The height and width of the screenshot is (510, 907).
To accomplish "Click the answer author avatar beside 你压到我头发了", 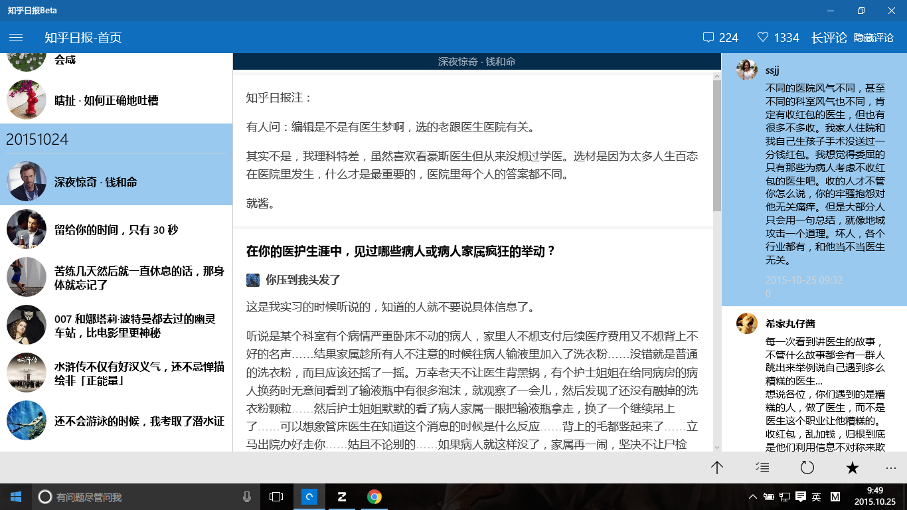I will (253, 280).
